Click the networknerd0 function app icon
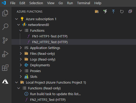The width and height of the screenshot is (136, 103). (24, 25)
